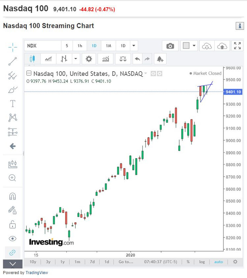
Task: Select the brush drawing tool
Action: (x=13, y=90)
